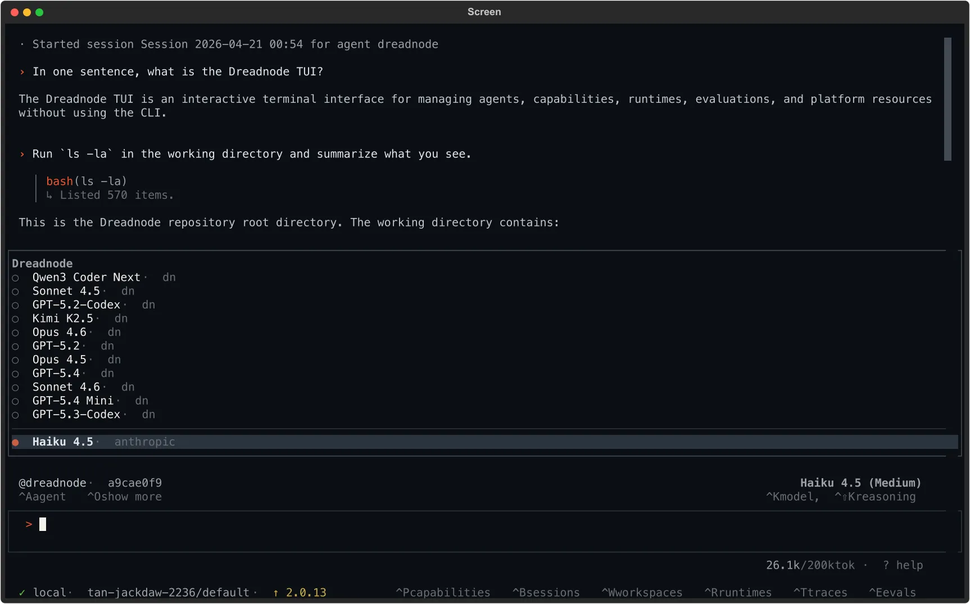Expand details with ^Oshow more
The width and height of the screenshot is (970, 604).
point(125,497)
